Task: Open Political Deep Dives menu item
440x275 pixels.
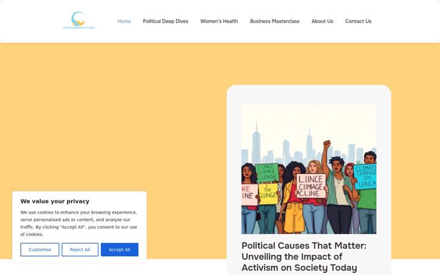Action: [x=165, y=21]
